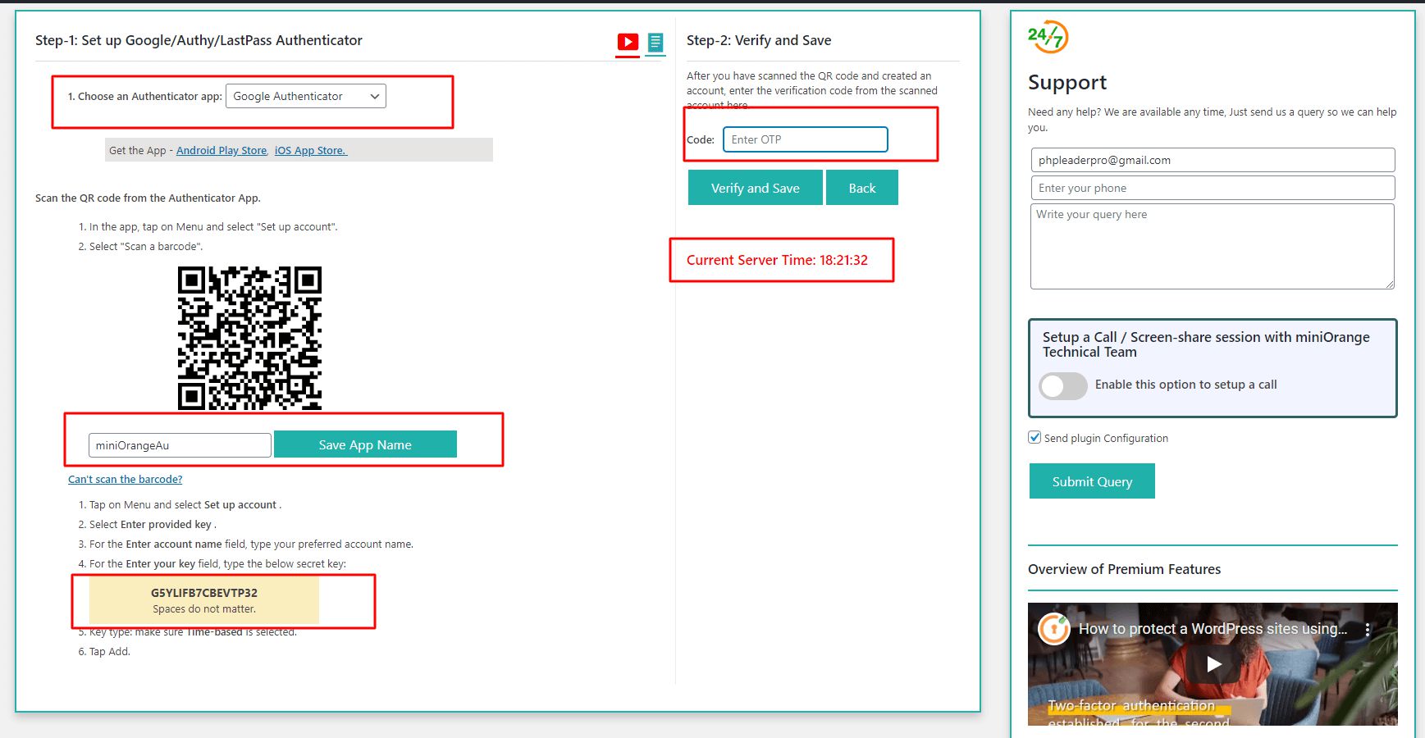Viewport: 1425px width, 738px height.
Task: Click the miniOrange channel logo on video
Action: point(1053,629)
